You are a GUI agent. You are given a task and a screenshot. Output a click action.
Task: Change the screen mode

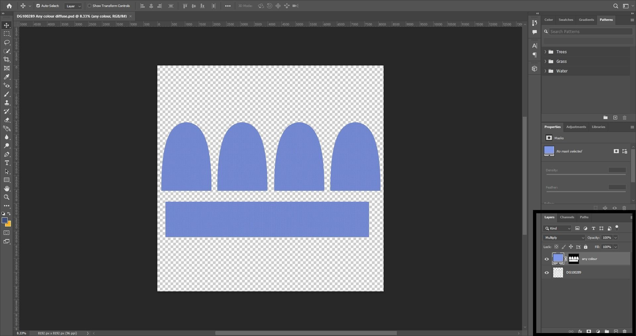[7, 241]
